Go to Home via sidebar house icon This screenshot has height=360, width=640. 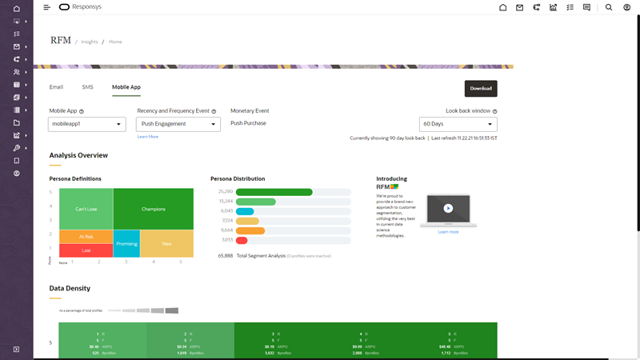point(16,8)
